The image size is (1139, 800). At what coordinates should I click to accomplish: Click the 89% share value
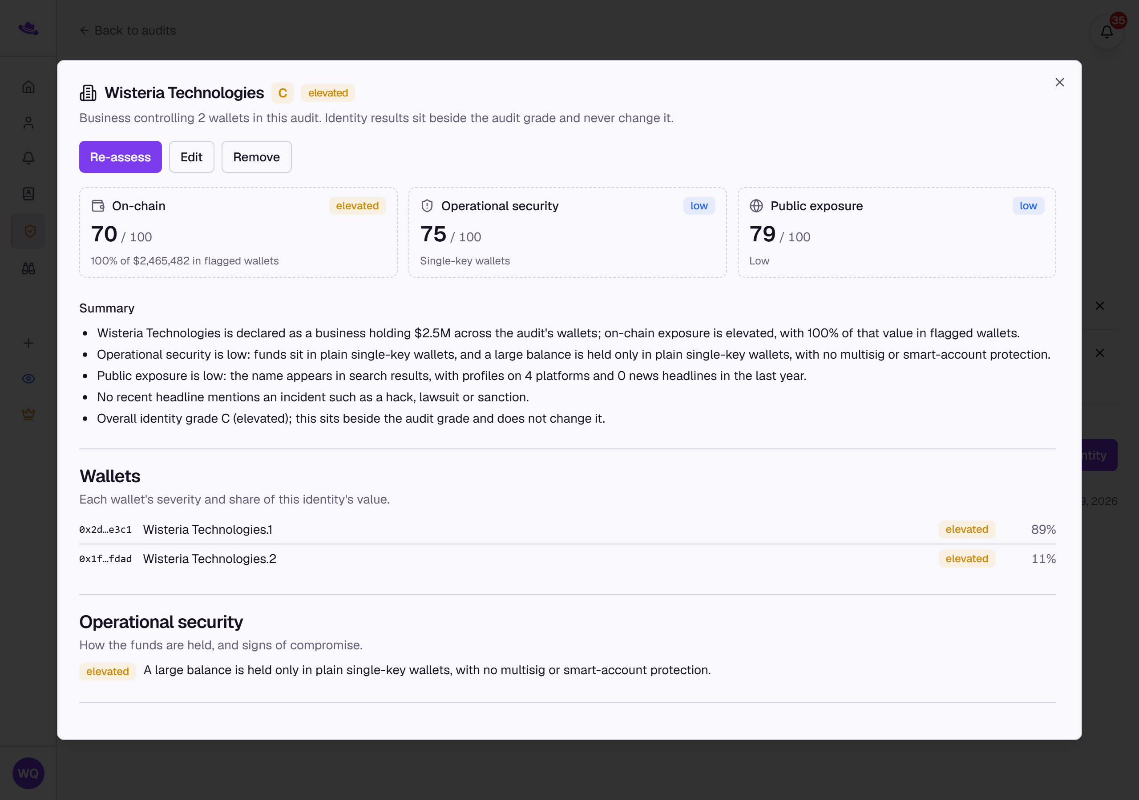click(1043, 529)
